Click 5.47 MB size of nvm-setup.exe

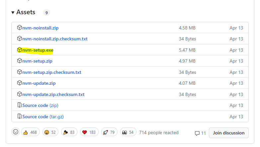[x=187, y=50]
